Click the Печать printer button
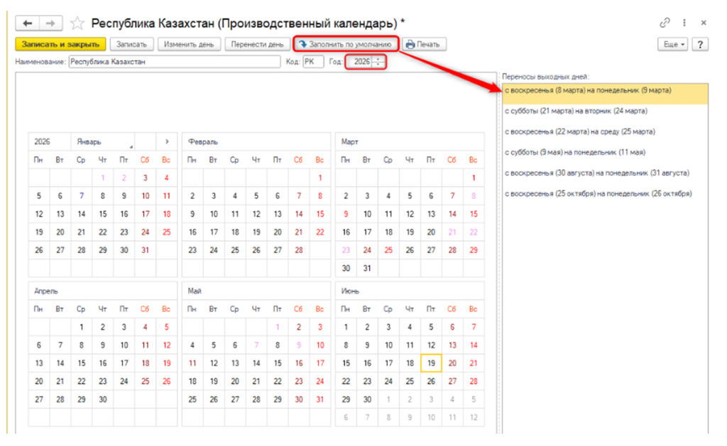This screenshot has width=727, height=446. [x=422, y=44]
